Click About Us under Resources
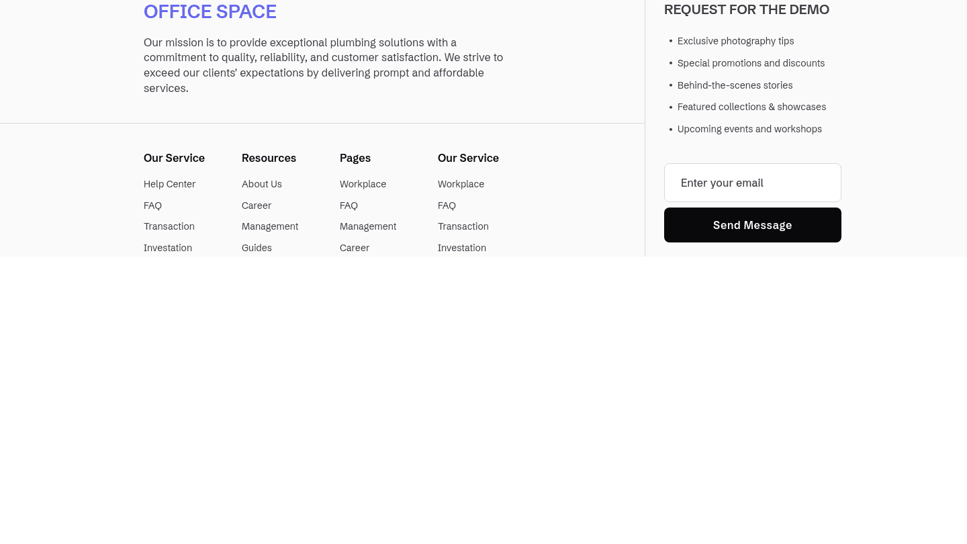 [x=261, y=184]
